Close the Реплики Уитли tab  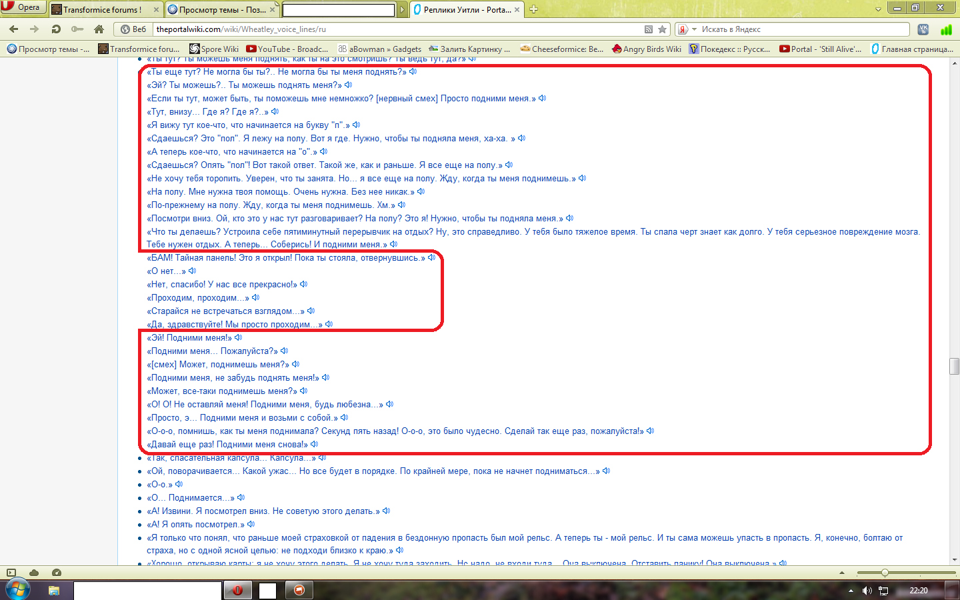(x=517, y=9)
